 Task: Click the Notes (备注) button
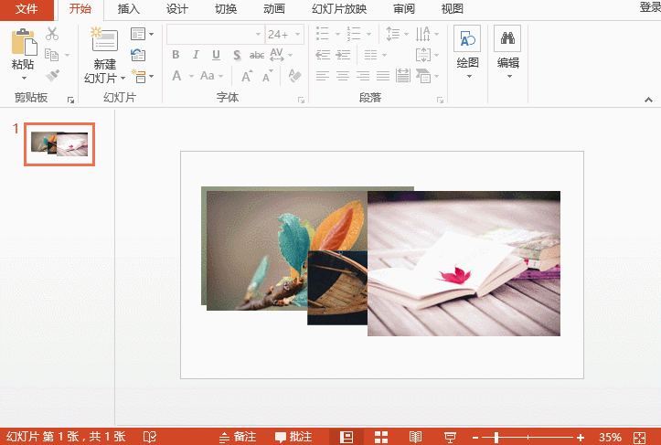(x=238, y=437)
